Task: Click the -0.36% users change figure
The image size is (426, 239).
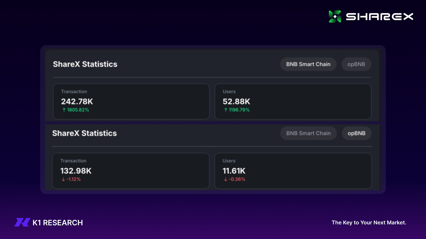Action: [237, 180]
